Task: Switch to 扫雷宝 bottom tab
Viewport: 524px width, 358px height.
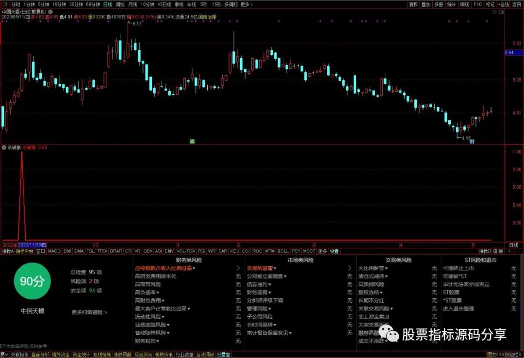Action: click(x=224, y=354)
